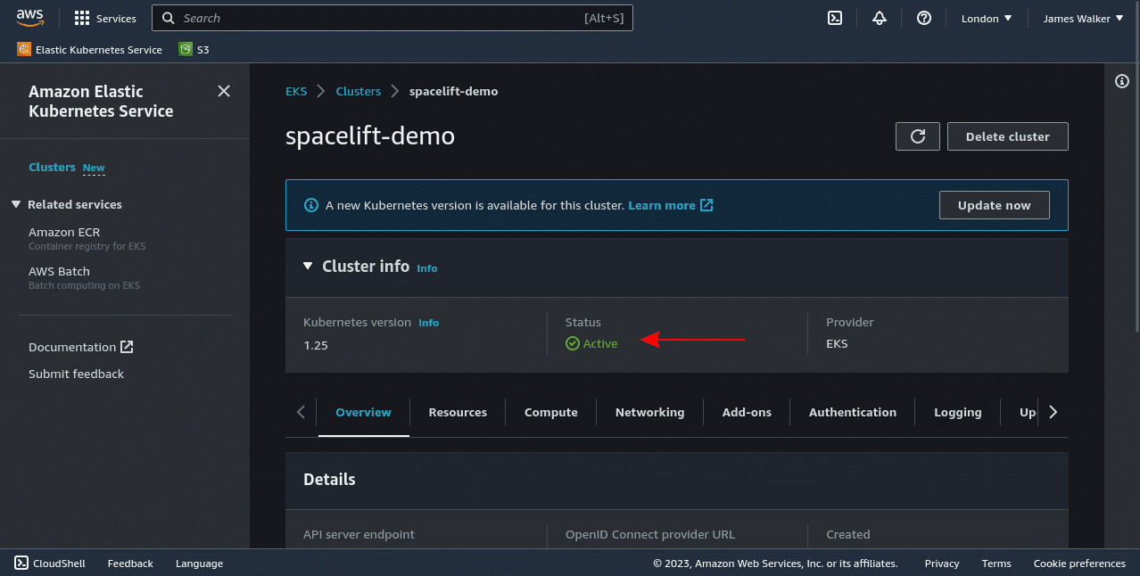1140x576 pixels.
Task: Collapse the Cluster info section
Action: coord(308,266)
